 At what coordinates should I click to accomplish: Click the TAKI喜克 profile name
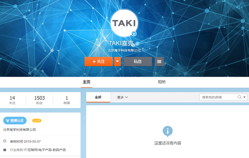point(121,43)
